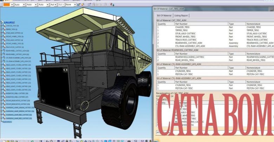Click REAR_WHEEL_785G in the Part Number column
This screenshot has width=274, height=142.
click(x=184, y=60)
